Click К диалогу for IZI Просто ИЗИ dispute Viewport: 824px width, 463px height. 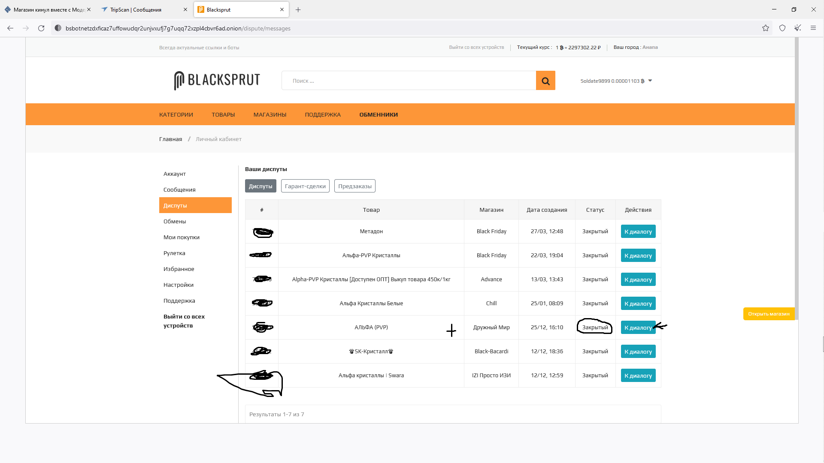click(x=638, y=376)
